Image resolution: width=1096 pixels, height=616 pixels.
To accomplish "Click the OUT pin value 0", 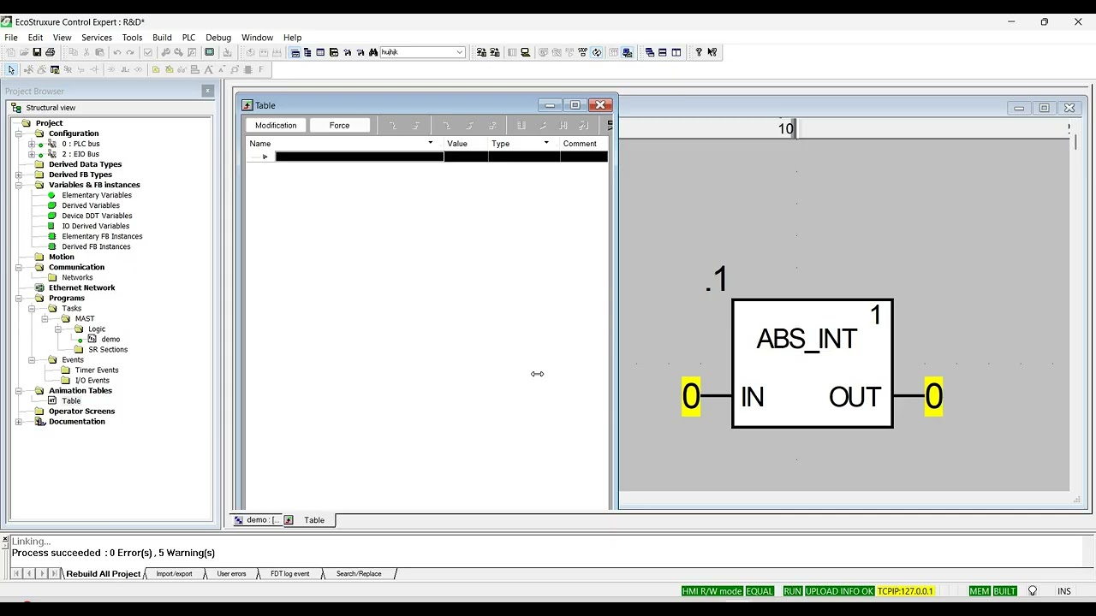I will coord(933,397).
